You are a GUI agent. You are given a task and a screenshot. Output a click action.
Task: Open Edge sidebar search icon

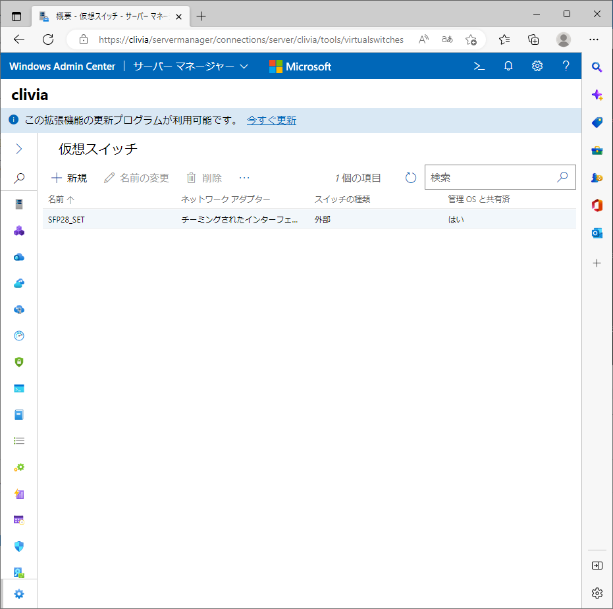click(597, 67)
